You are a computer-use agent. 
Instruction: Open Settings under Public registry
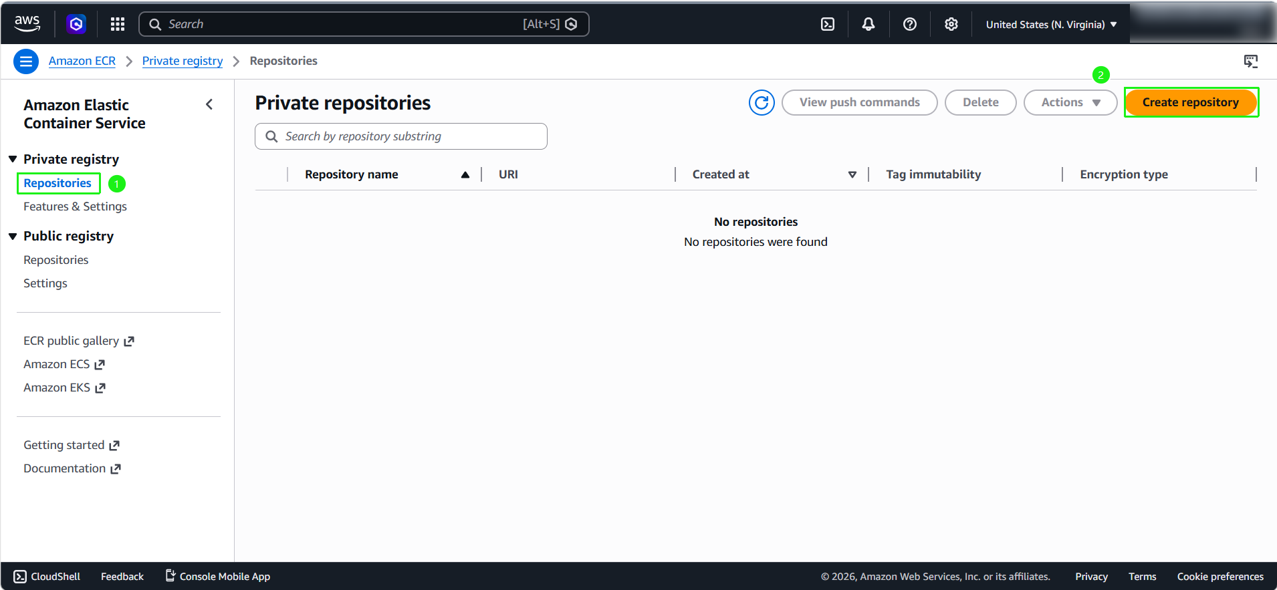tap(45, 283)
